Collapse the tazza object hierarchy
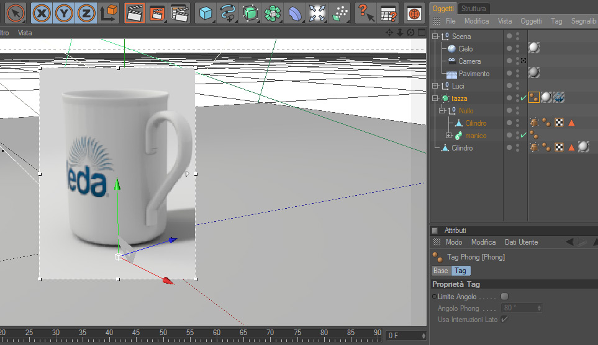 click(435, 98)
